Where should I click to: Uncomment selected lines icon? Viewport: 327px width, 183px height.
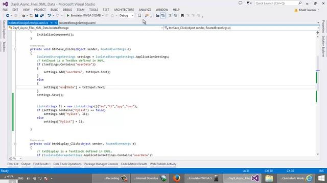coord(175,16)
